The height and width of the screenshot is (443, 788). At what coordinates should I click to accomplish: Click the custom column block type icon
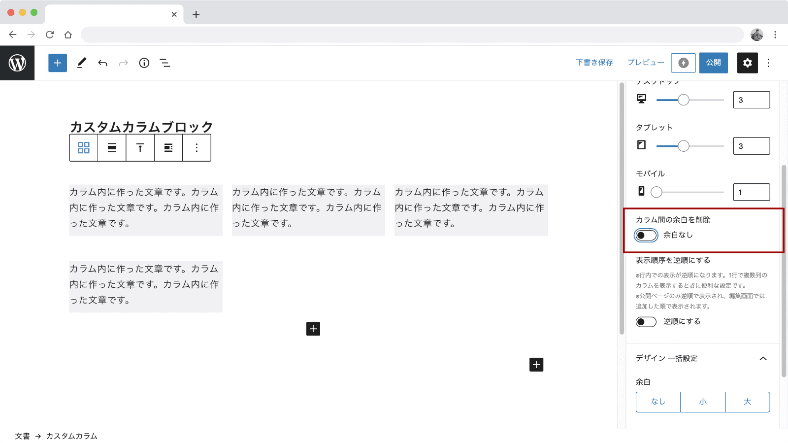pyautogui.click(x=84, y=148)
